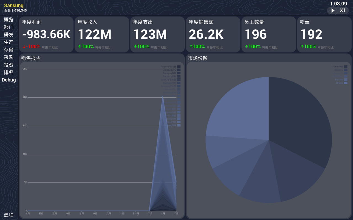Click the 年度销售额 card title
Image resolution: width=353 pixels, height=220 pixels.
pos(201,22)
